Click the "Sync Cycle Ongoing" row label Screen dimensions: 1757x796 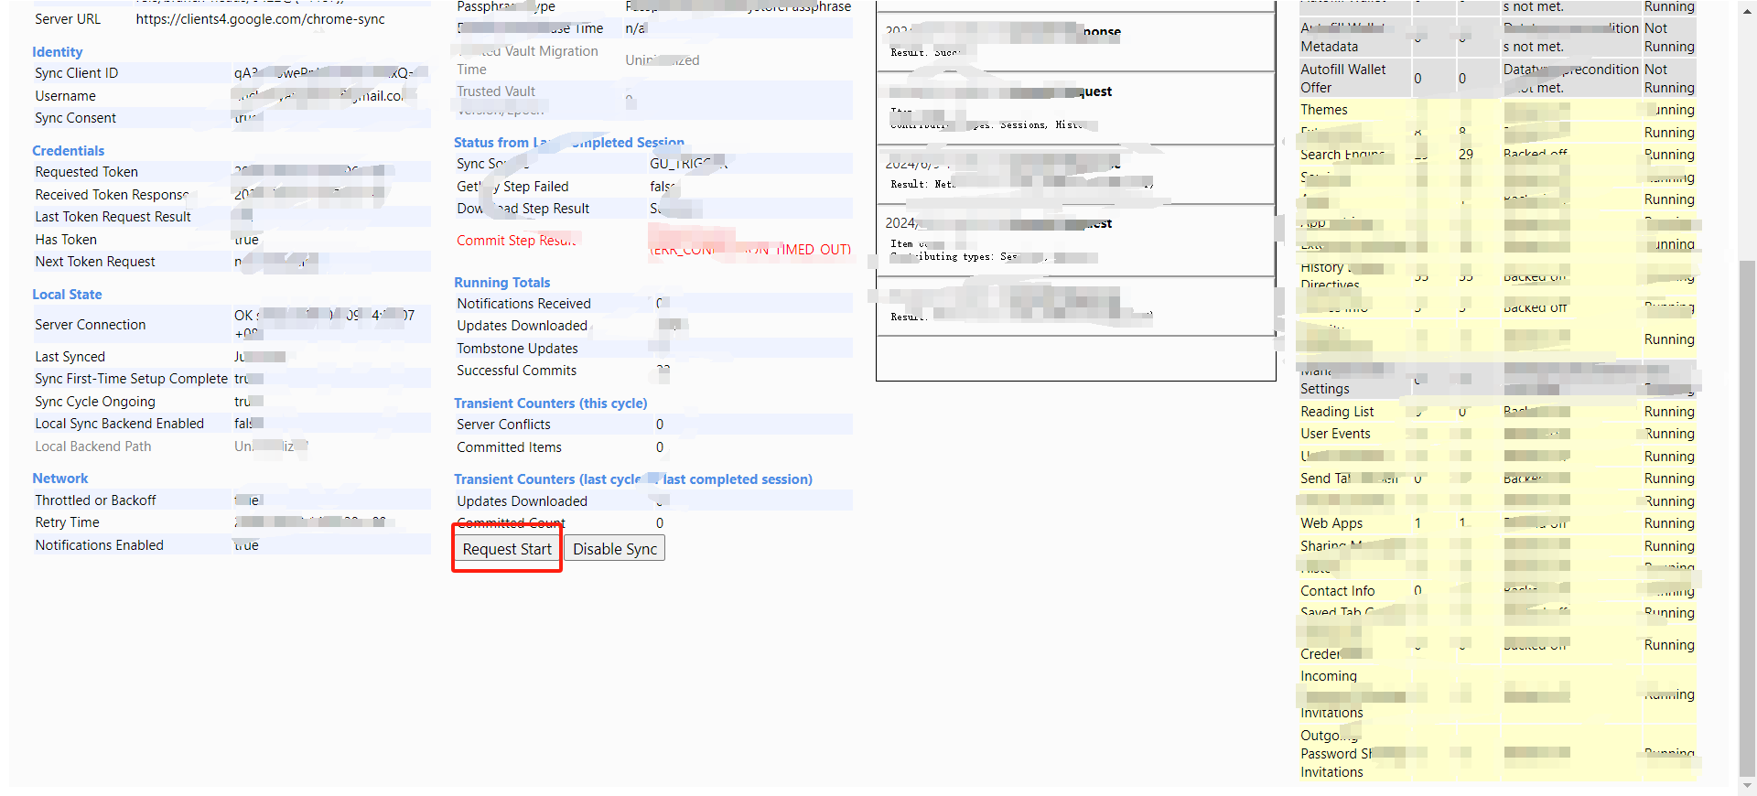[95, 402]
